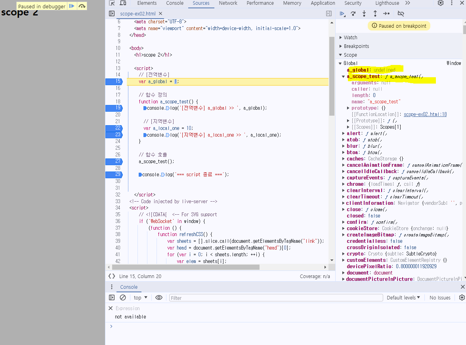Screen dimensions: 466x345
Task: Close the scope-ex02.html file tab
Action: 160,14
